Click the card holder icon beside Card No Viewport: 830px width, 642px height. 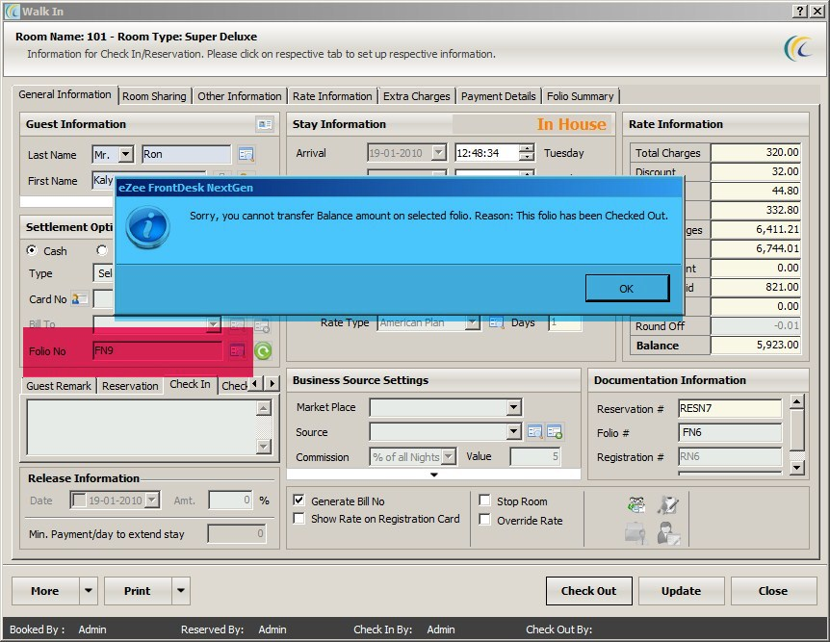[79, 299]
